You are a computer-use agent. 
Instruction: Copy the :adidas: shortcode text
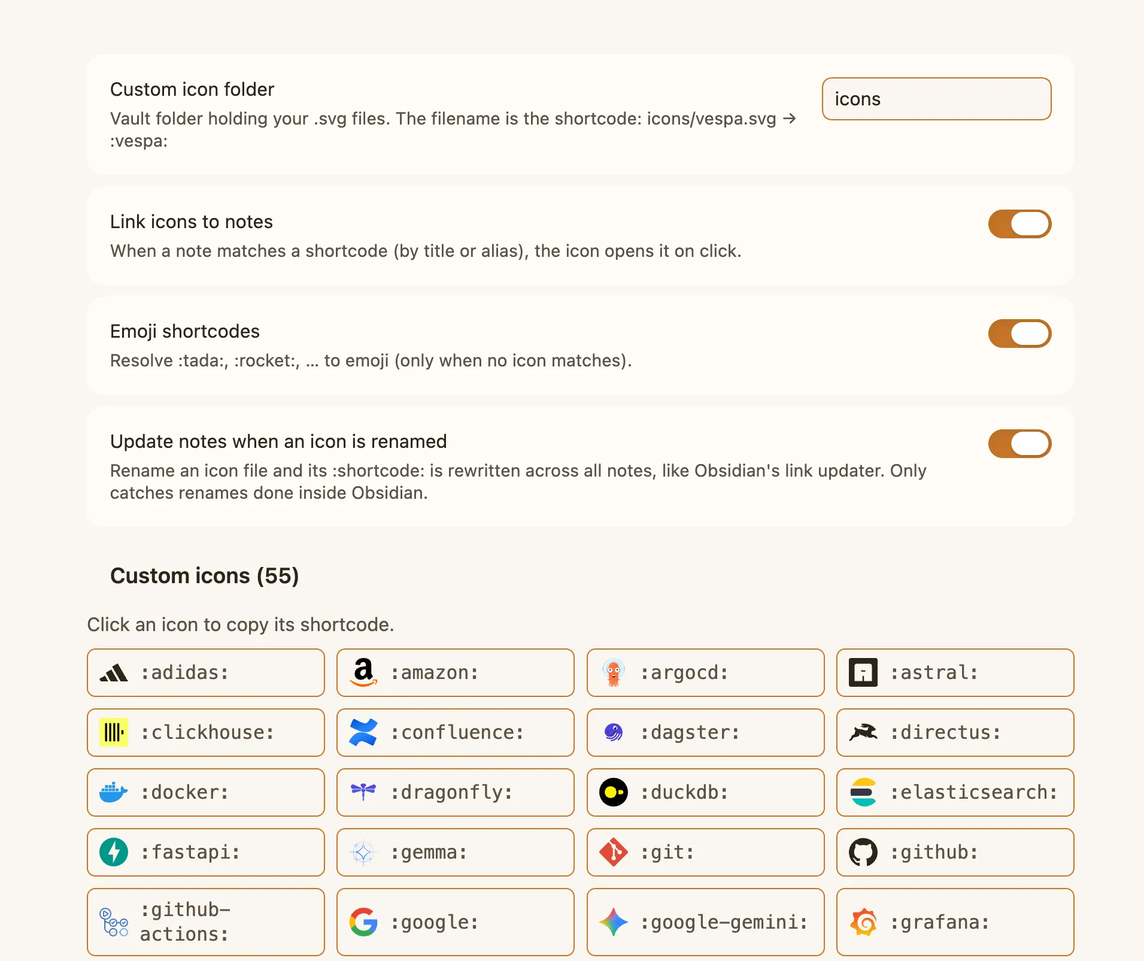(184, 672)
